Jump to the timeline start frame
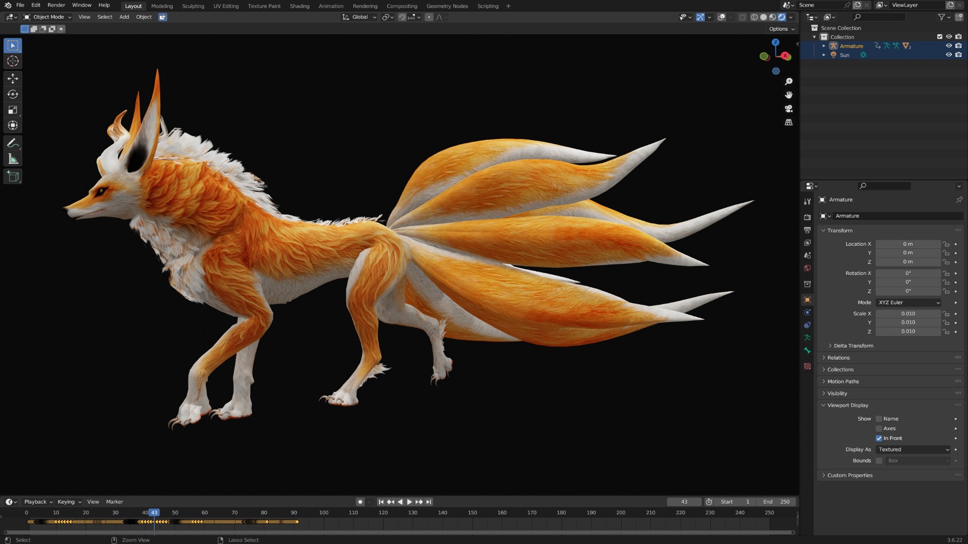This screenshot has height=544, width=968. (x=381, y=502)
